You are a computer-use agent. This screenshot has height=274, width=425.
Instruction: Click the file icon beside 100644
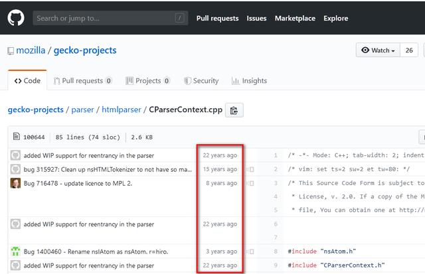coord(16,136)
